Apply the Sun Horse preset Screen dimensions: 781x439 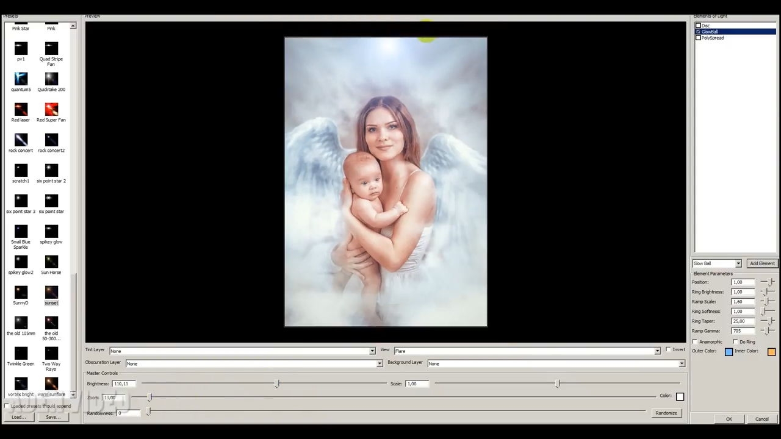(51, 262)
